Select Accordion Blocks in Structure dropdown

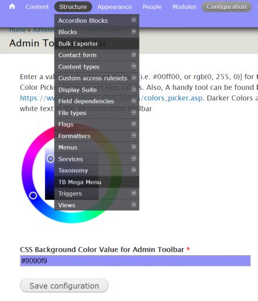pos(97,21)
